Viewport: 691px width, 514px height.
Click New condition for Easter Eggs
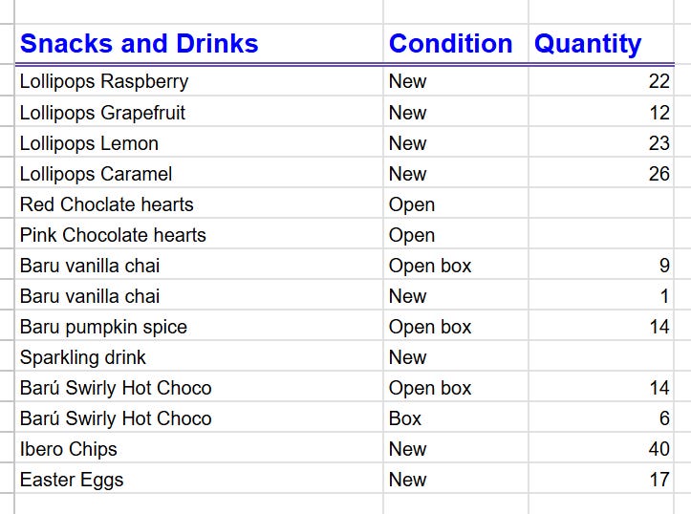click(x=456, y=480)
